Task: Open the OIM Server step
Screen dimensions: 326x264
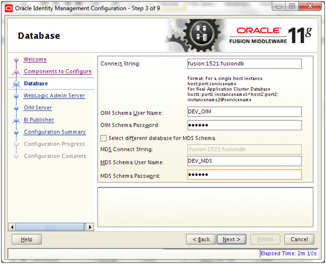Action: (x=38, y=107)
